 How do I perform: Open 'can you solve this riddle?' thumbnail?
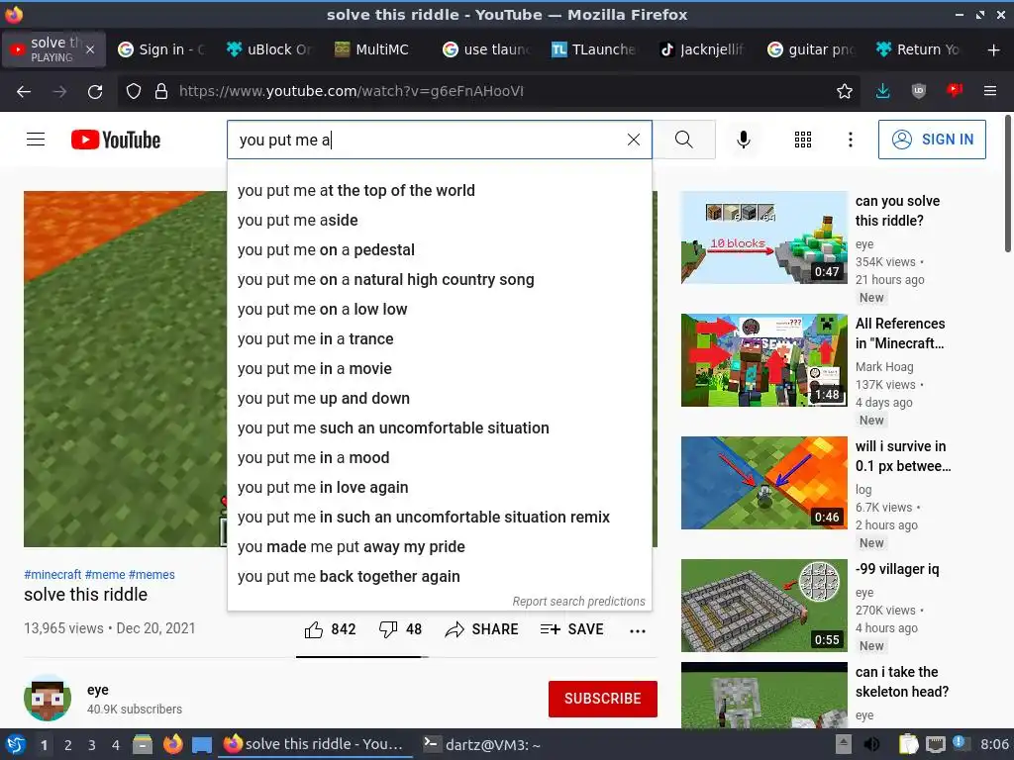coord(764,237)
